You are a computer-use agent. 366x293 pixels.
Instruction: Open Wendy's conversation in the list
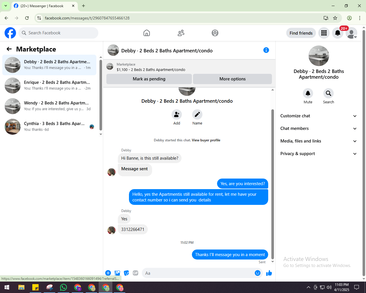49,106
